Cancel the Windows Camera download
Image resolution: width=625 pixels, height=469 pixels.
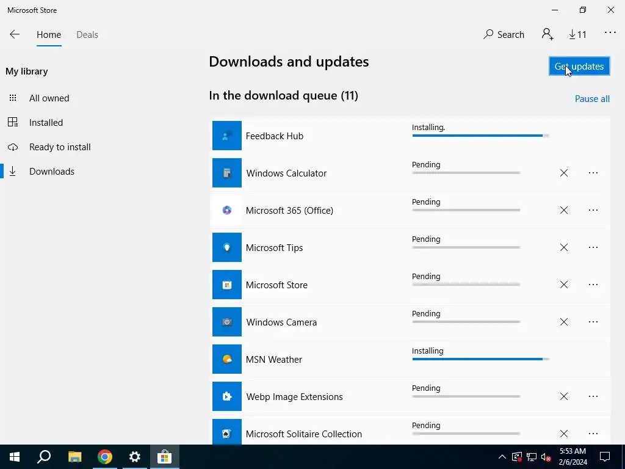tap(563, 322)
